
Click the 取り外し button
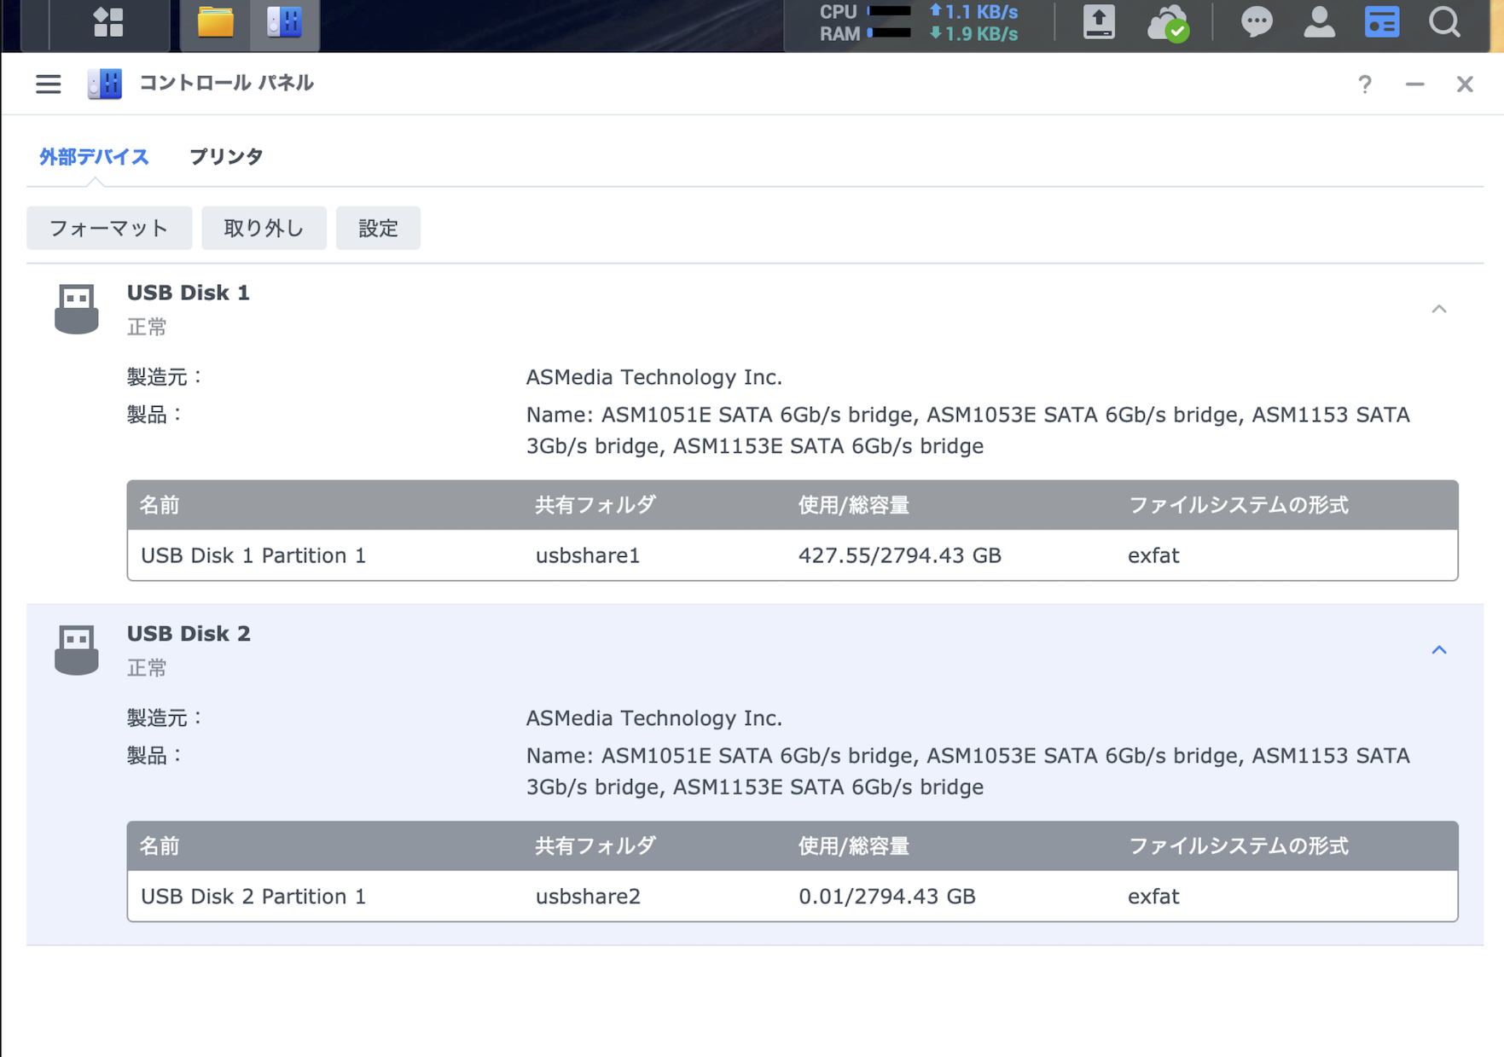(264, 228)
